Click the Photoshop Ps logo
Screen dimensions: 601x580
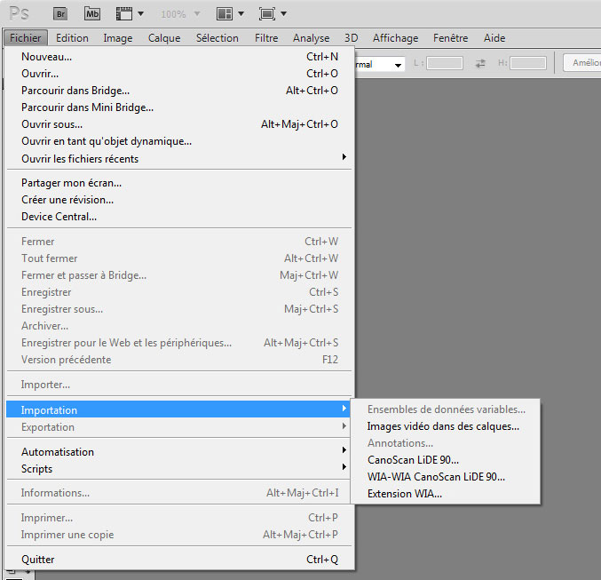tap(19, 13)
